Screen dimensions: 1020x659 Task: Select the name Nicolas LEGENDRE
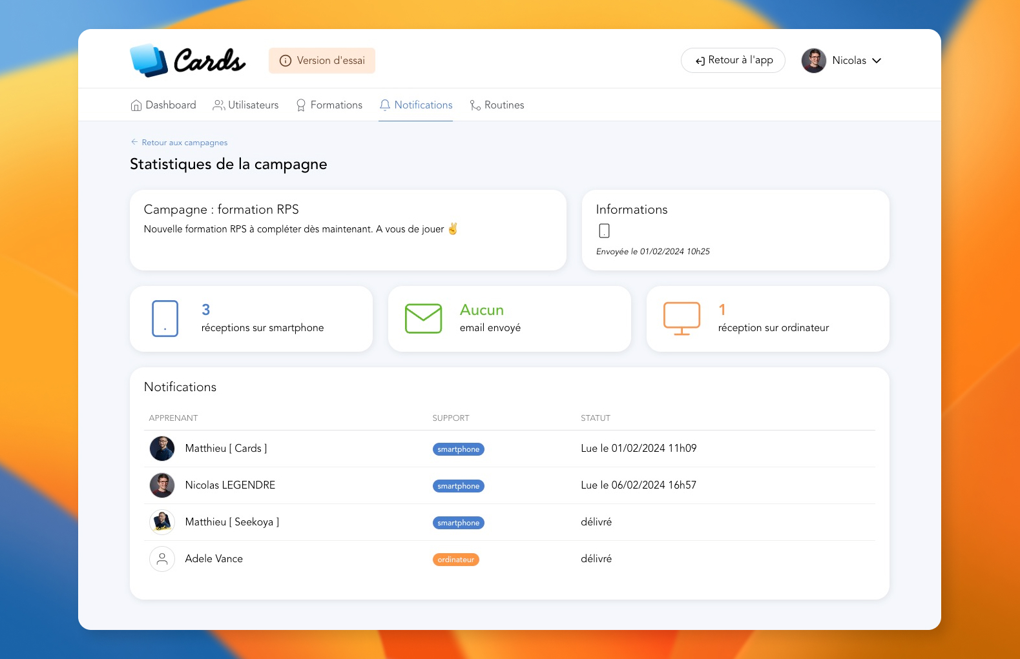click(x=231, y=485)
